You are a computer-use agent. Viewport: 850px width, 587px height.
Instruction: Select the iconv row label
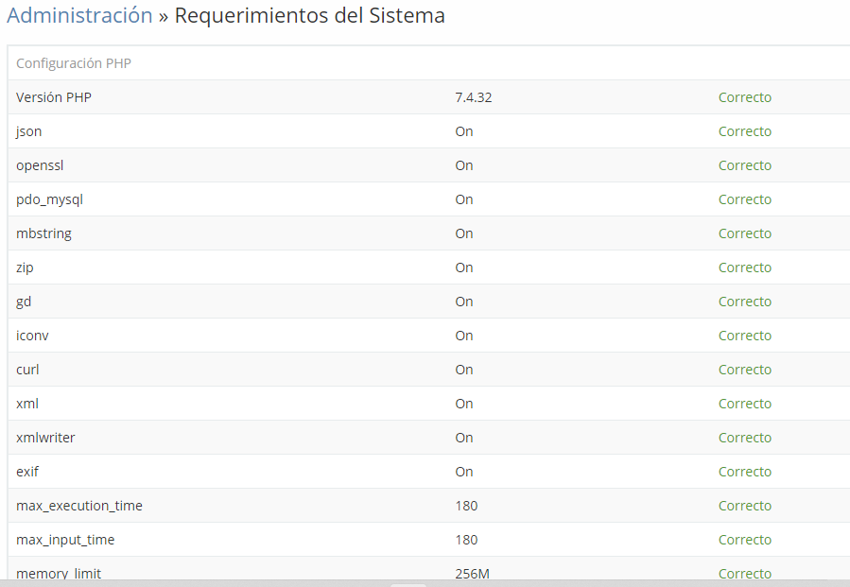(x=32, y=336)
